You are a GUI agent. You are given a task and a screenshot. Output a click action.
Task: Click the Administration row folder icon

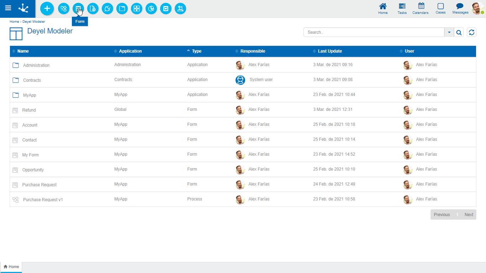(16, 65)
